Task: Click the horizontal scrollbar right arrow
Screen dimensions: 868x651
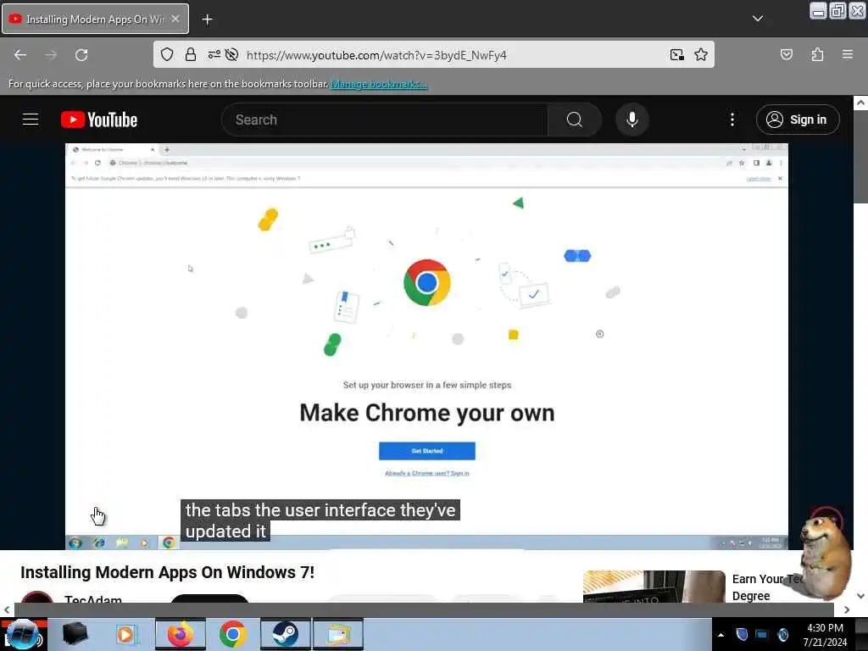Action: pyautogui.click(x=847, y=610)
